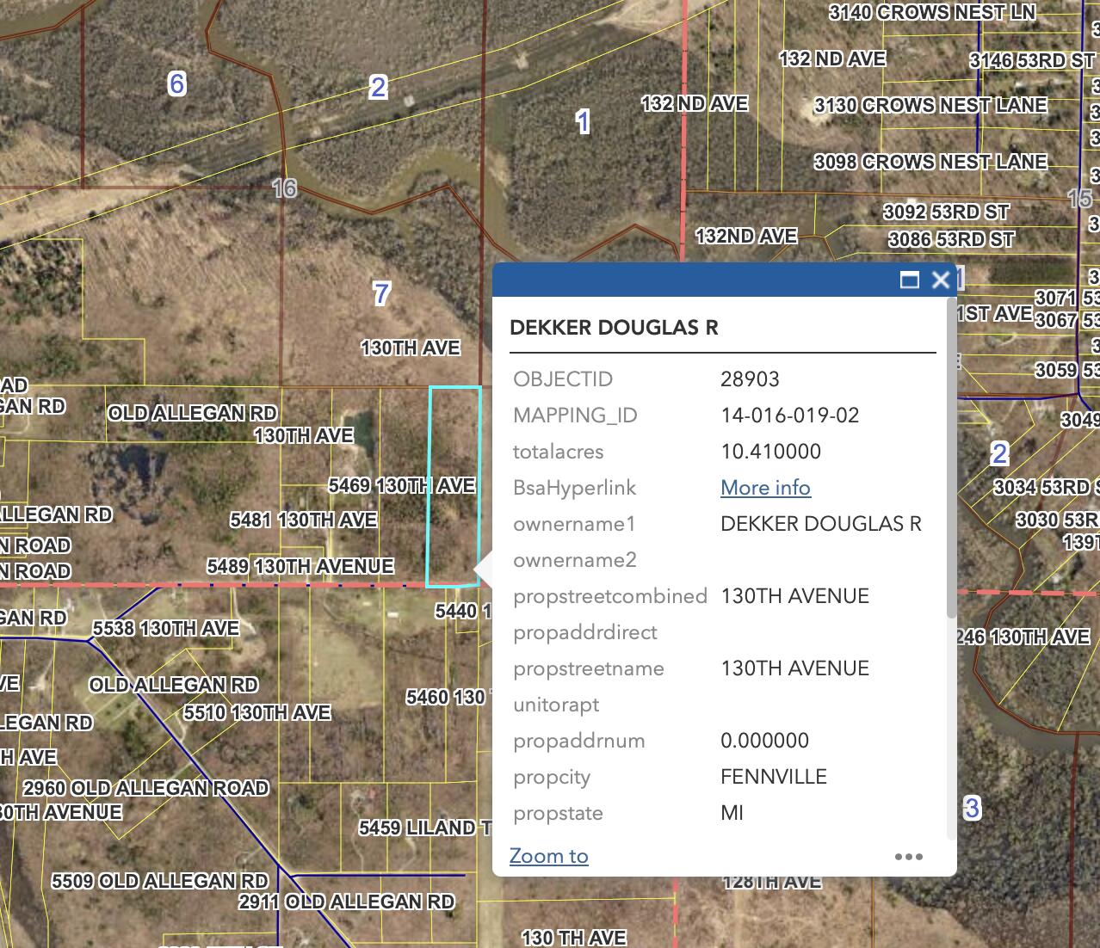Click the Zoom to link
The image size is (1100, 948).
coord(548,856)
